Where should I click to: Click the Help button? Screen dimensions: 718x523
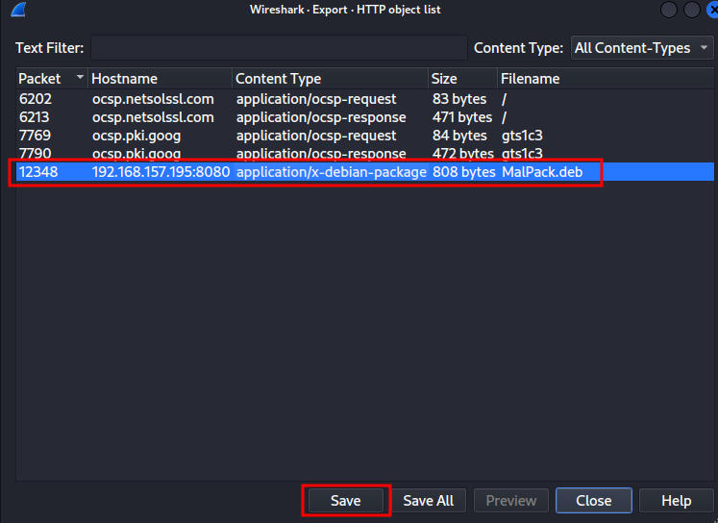pos(677,501)
